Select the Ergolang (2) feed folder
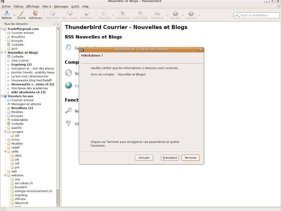 click(x=21, y=64)
